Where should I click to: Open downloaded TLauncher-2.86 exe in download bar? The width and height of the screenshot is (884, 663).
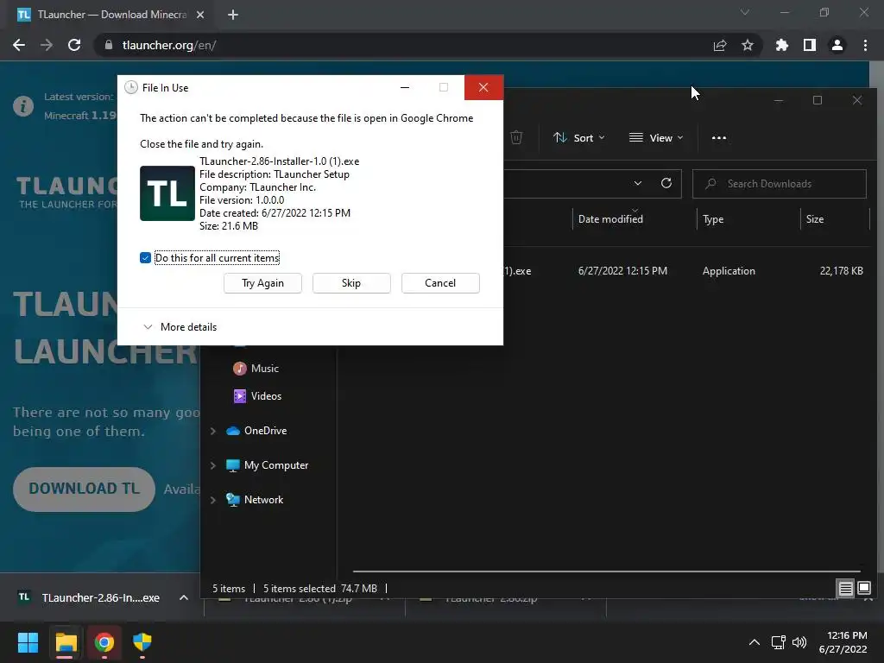pyautogui.click(x=90, y=597)
